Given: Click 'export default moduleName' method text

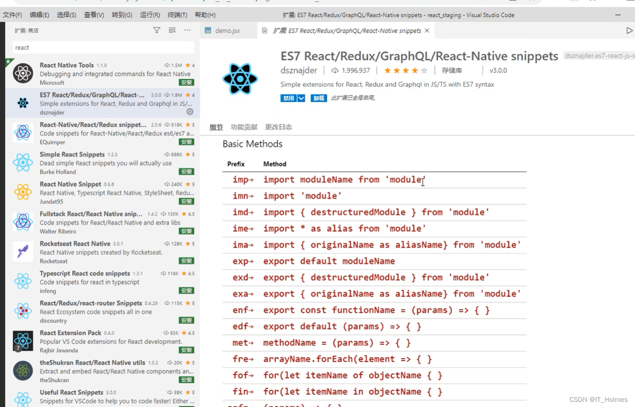Looking at the screenshot, I should pyautogui.click(x=329, y=261).
